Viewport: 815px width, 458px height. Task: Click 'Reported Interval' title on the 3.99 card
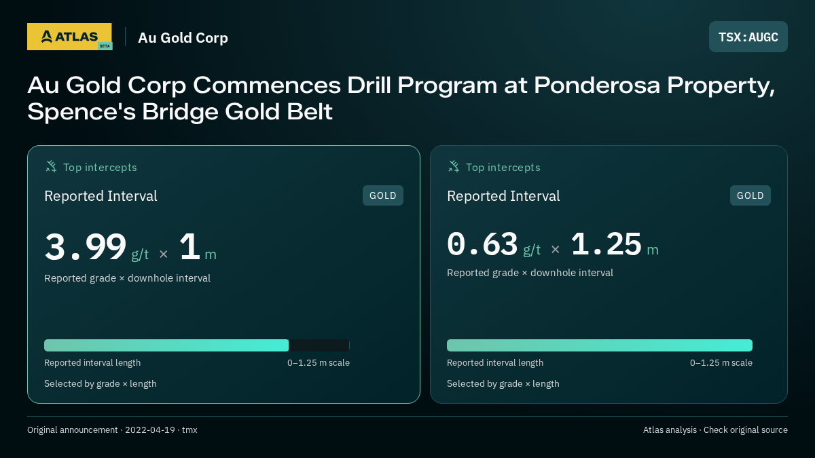101,196
